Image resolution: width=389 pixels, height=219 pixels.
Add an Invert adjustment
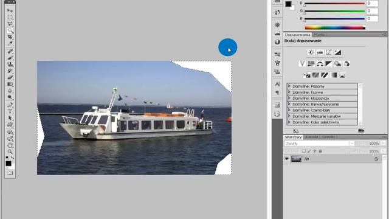(x=306, y=75)
